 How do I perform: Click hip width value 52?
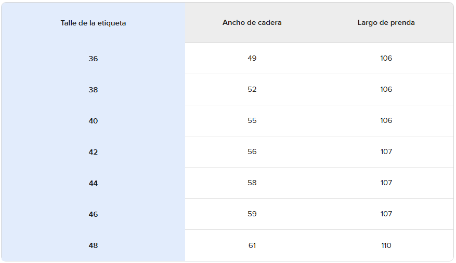[x=252, y=89]
